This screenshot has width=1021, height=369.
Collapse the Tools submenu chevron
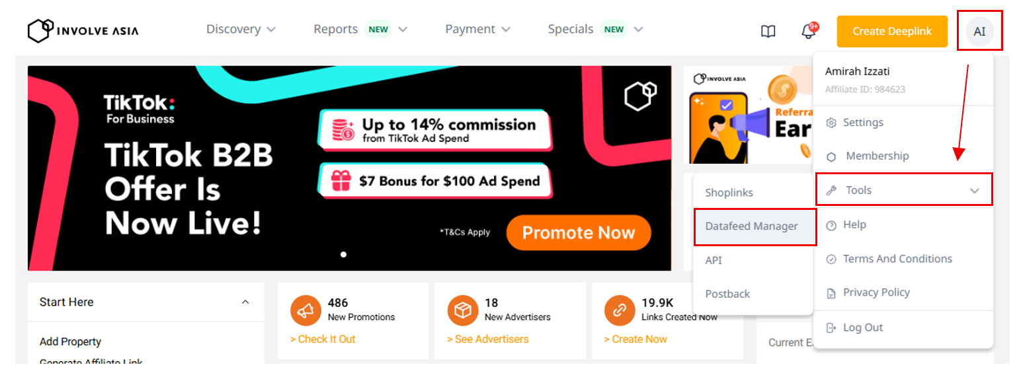point(974,191)
